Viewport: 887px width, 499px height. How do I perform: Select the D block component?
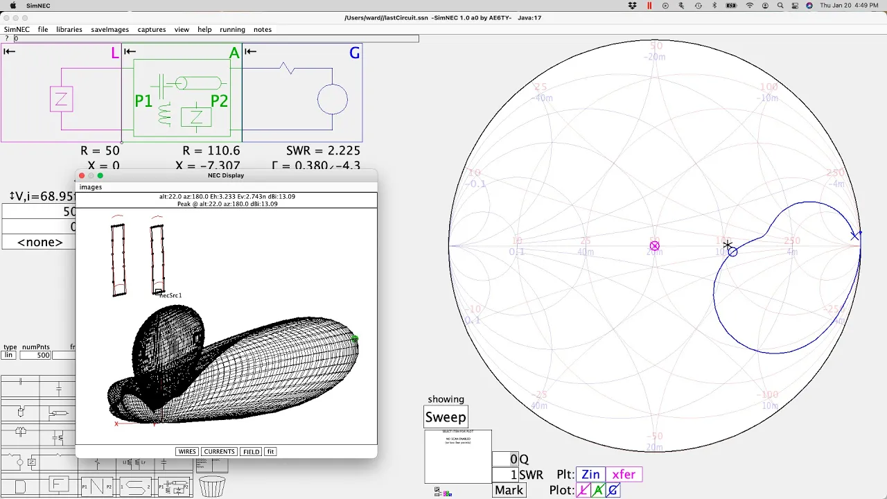pos(21,487)
